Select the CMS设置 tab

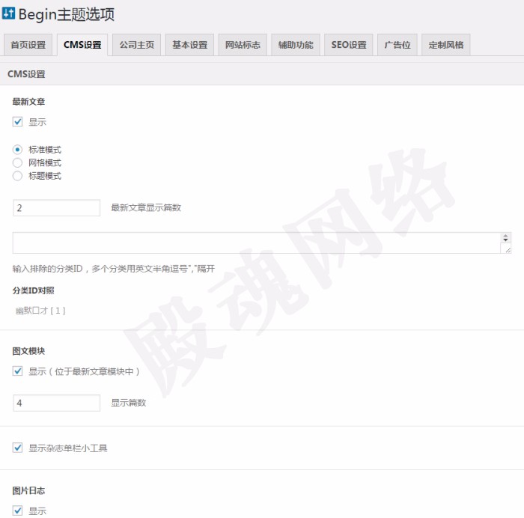tap(82, 45)
